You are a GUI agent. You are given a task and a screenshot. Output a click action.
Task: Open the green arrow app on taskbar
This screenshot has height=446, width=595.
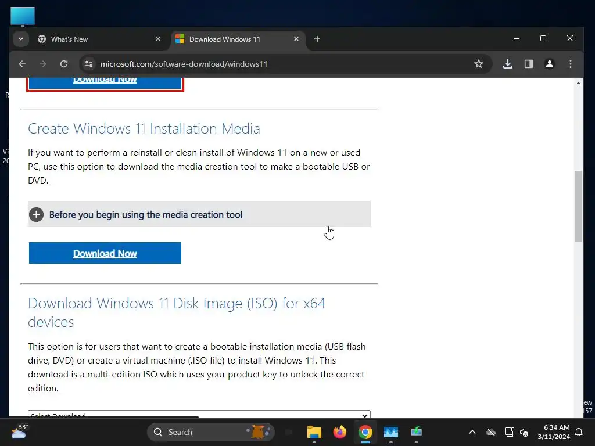[416, 432]
